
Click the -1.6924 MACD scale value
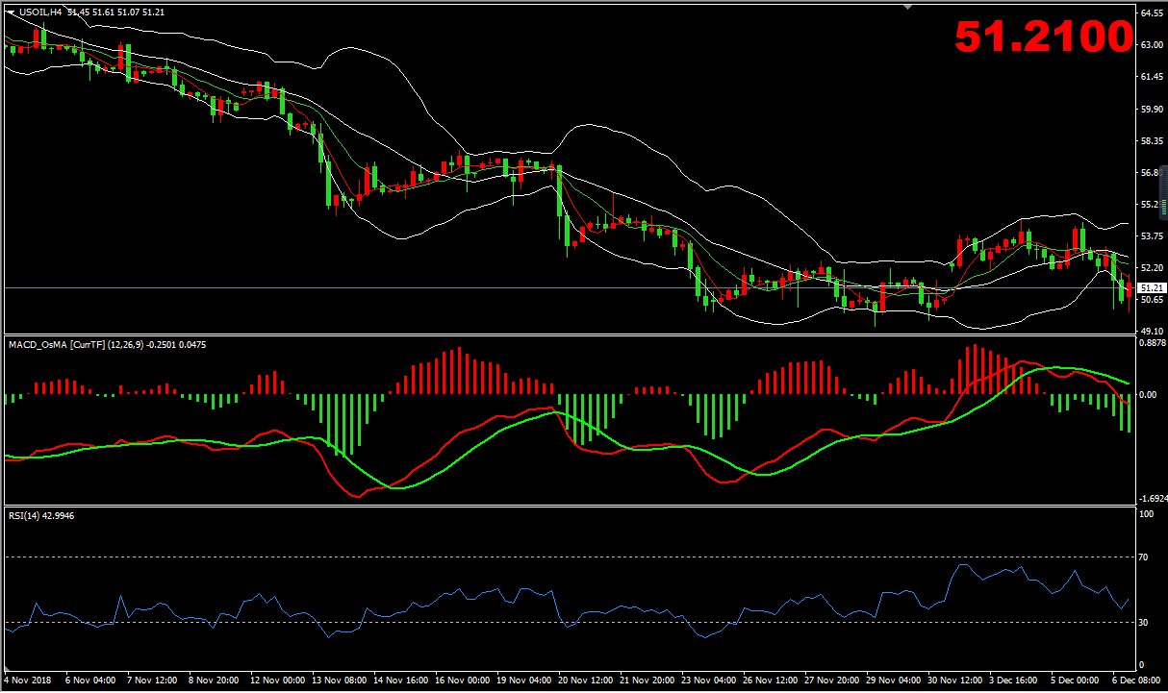pos(1152,499)
